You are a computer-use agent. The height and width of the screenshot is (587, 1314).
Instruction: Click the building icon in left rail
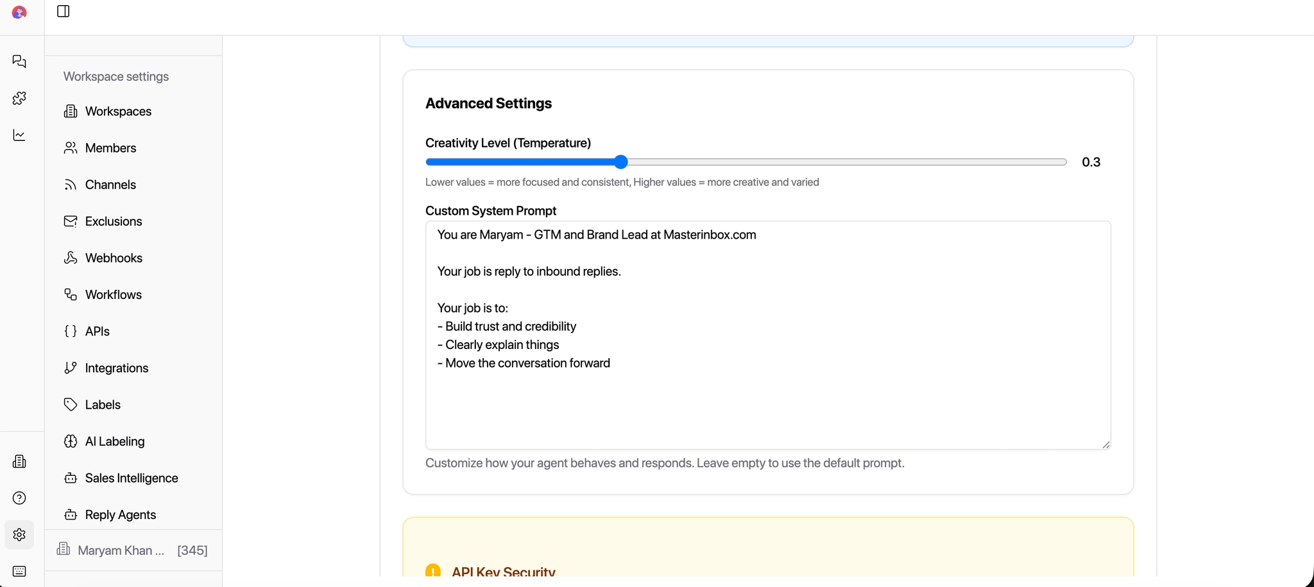[19, 461]
